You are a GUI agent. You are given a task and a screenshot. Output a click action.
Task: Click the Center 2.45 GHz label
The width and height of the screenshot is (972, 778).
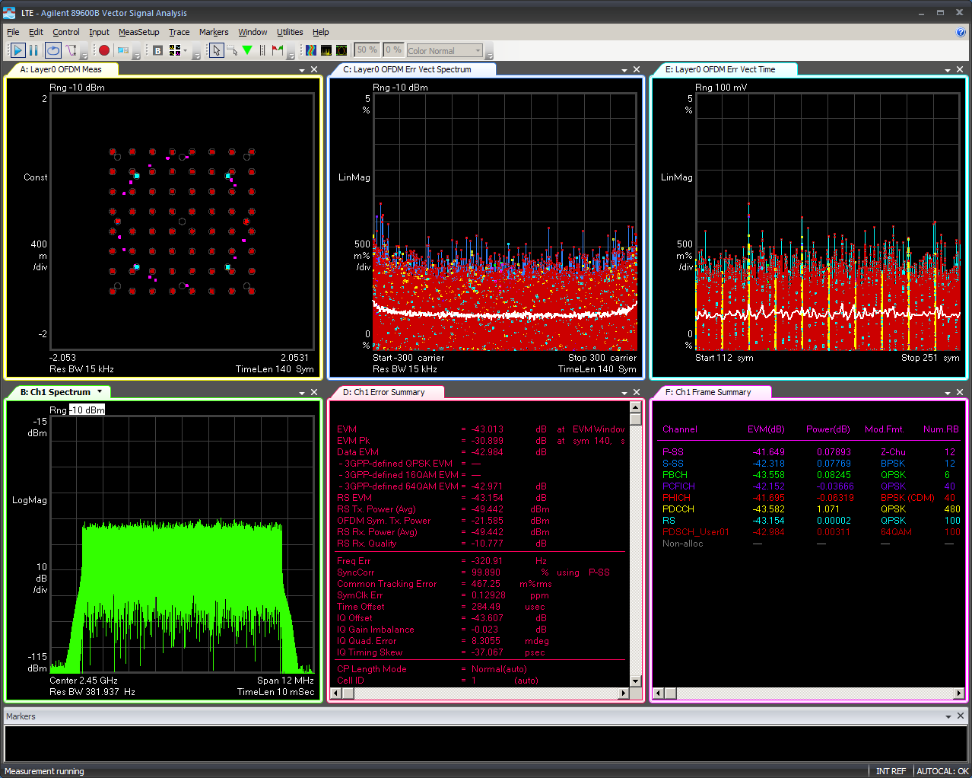[x=84, y=681]
